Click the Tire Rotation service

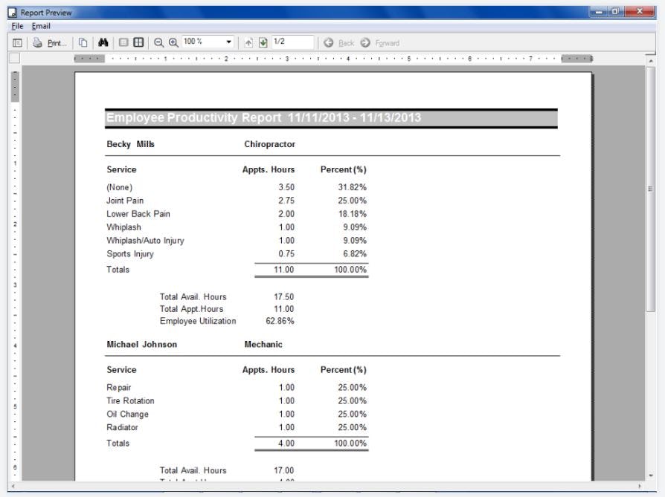point(131,401)
